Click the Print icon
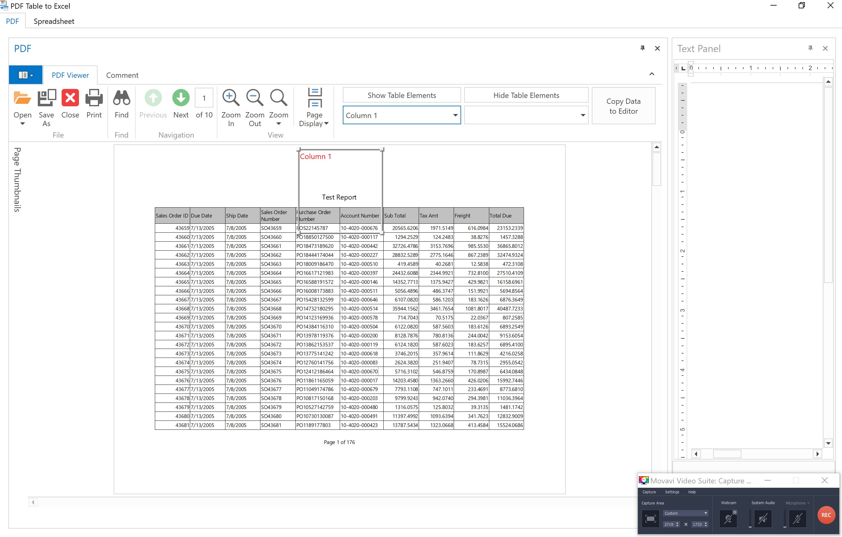 [94, 98]
